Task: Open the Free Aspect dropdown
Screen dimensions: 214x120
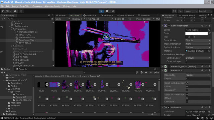Action: [100, 19]
